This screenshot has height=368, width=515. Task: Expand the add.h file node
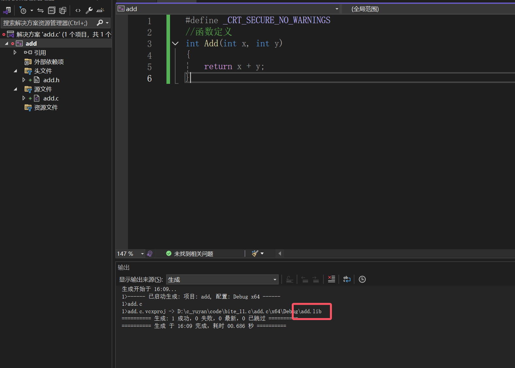coord(23,80)
